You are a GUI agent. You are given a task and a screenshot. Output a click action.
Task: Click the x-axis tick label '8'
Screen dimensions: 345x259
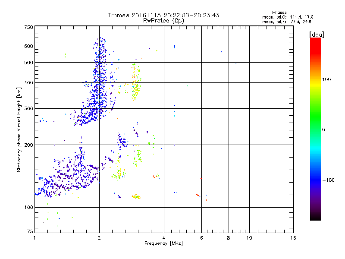229,238
